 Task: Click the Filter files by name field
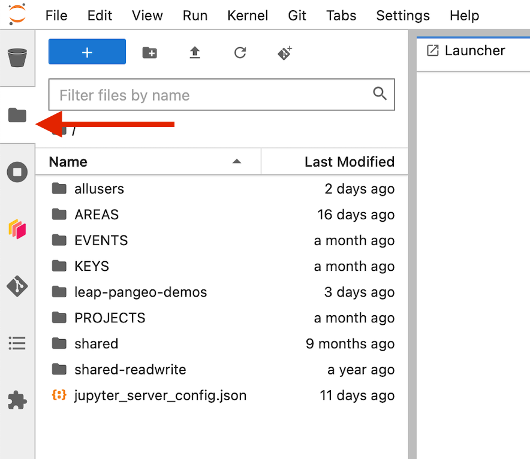213,95
